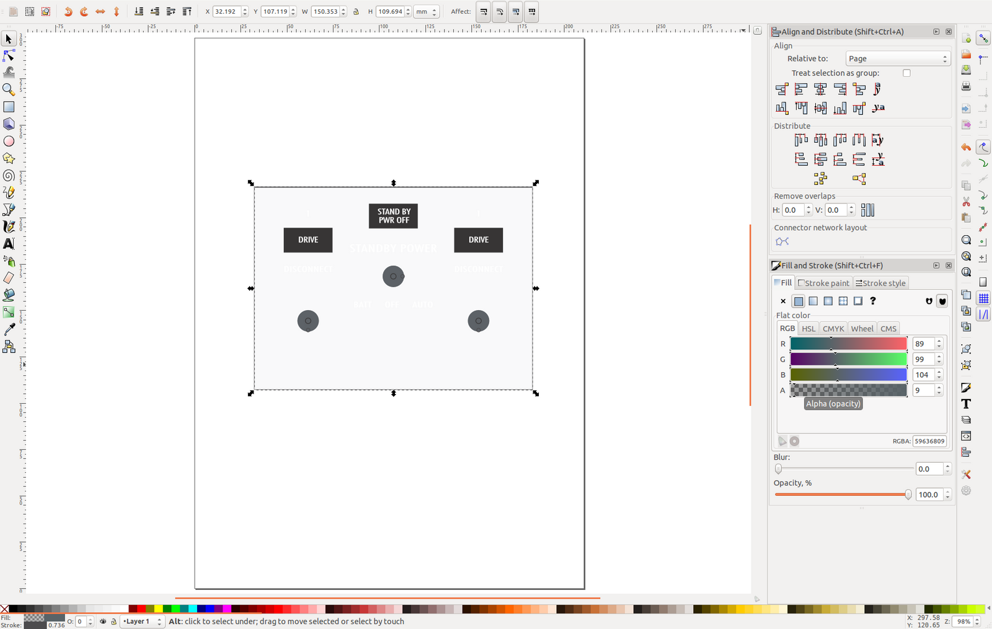This screenshot has height=629, width=992.
Task: Click the Connector network layout icon
Action: click(782, 241)
